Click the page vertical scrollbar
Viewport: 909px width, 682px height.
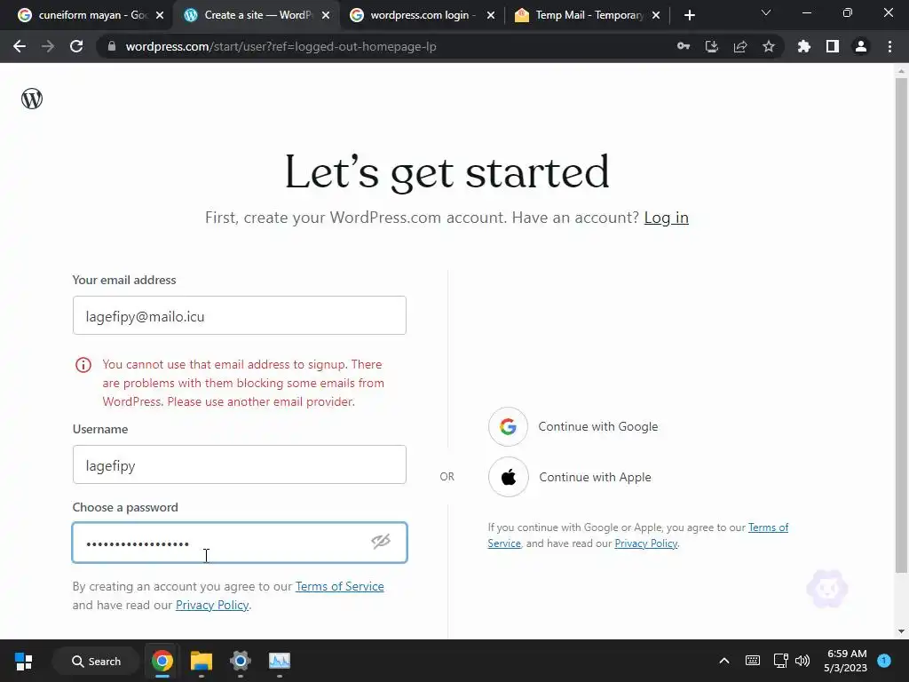[901, 325]
